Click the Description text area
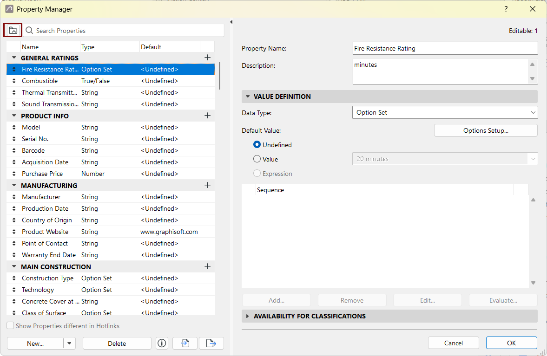This screenshot has width=547, height=356. point(441,71)
